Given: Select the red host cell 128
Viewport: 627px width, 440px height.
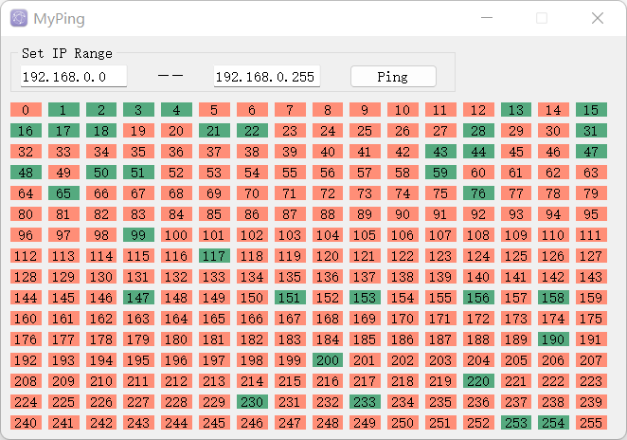Looking at the screenshot, I should [x=26, y=277].
